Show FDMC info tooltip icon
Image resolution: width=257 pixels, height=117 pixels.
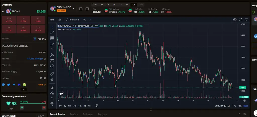(x=9, y=65)
